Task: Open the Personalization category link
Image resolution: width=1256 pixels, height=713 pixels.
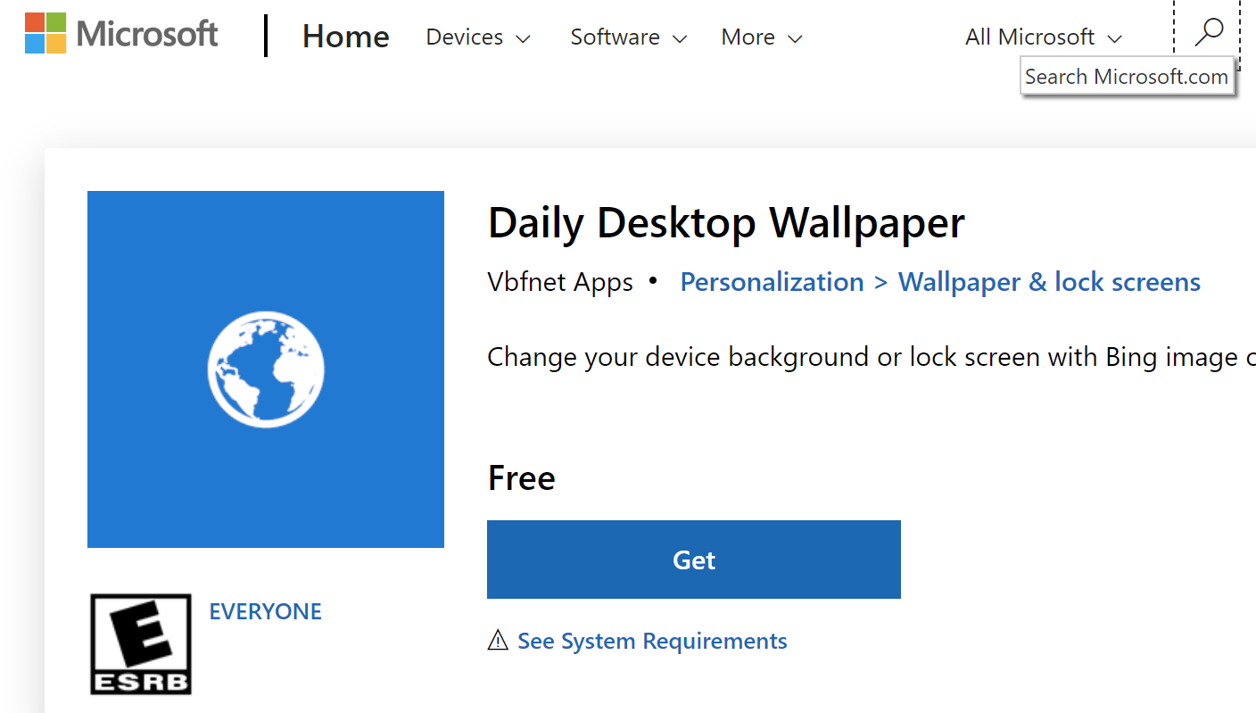Action: coord(772,282)
